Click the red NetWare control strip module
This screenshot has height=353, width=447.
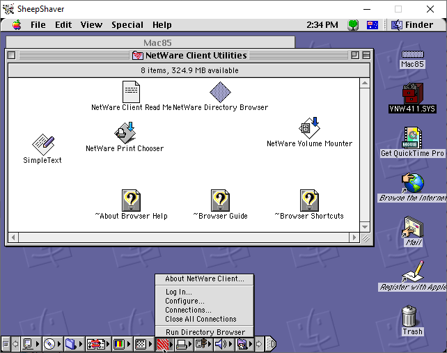[x=164, y=344]
